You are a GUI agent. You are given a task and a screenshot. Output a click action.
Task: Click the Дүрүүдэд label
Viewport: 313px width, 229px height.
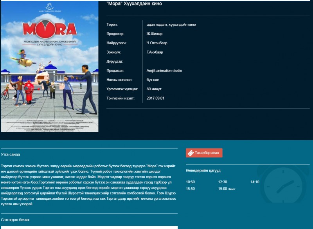[x=115, y=61]
